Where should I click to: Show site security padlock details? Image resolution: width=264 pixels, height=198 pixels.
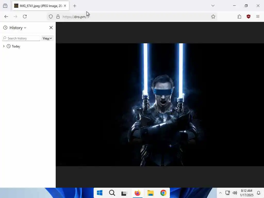[58, 16]
